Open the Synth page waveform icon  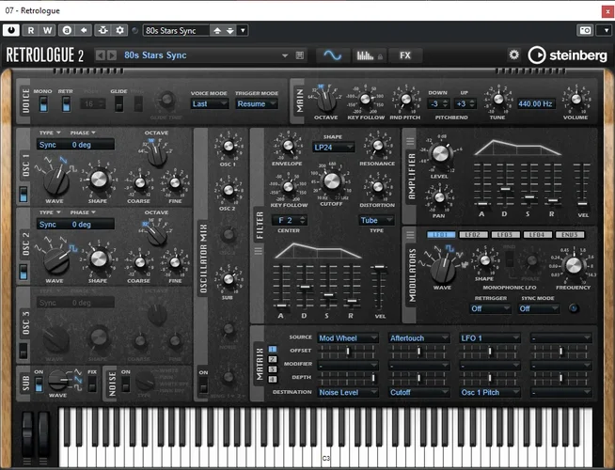click(x=332, y=55)
